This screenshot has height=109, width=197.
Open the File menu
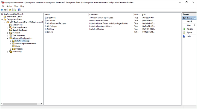click(x=3, y=6)
